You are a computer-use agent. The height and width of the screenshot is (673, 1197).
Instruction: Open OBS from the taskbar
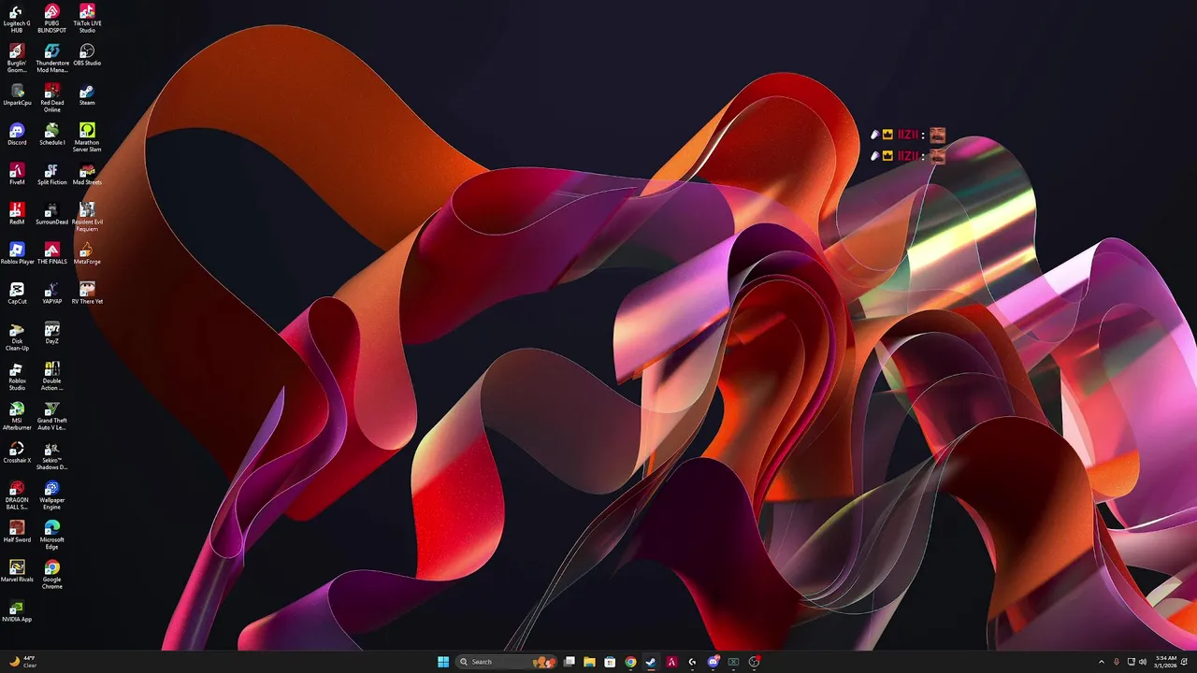755,662
